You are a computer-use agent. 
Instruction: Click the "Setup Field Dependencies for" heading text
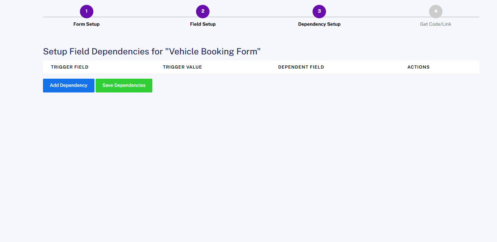[x=103, y=51]
